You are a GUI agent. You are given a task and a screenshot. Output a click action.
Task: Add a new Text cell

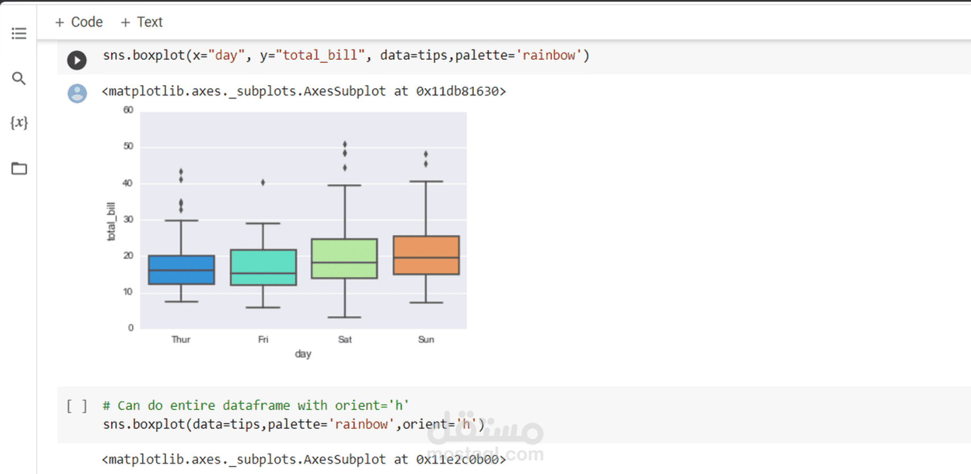(x=141, y=22)
